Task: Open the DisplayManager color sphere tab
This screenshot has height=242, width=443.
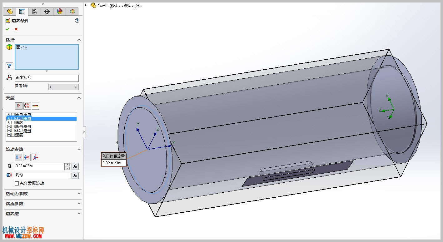Action: 60,12
